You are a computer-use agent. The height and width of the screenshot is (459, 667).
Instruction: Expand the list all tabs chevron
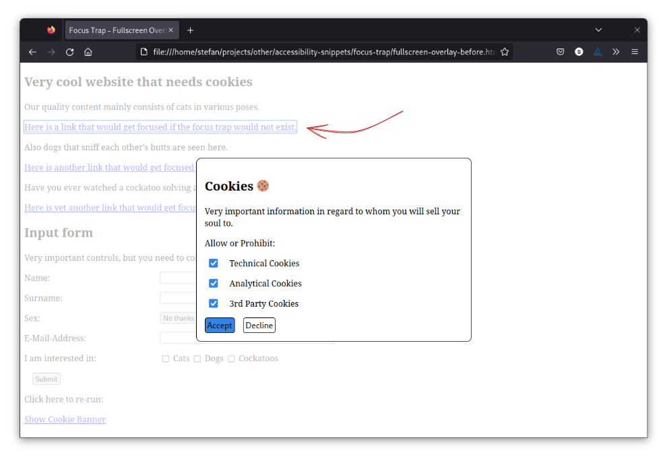[598, 30]
